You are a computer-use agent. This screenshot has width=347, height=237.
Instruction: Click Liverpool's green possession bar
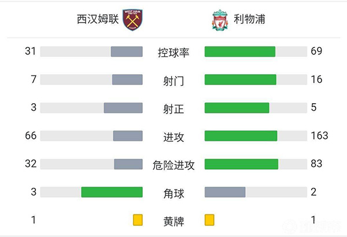click(x=239, y=52)
